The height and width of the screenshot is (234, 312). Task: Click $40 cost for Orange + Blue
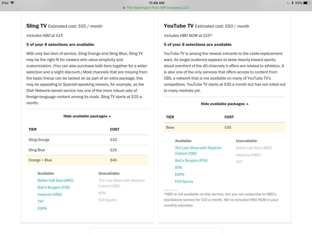pos(113,160)
